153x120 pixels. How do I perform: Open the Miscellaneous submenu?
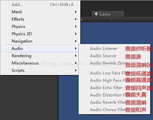[40, 63]
